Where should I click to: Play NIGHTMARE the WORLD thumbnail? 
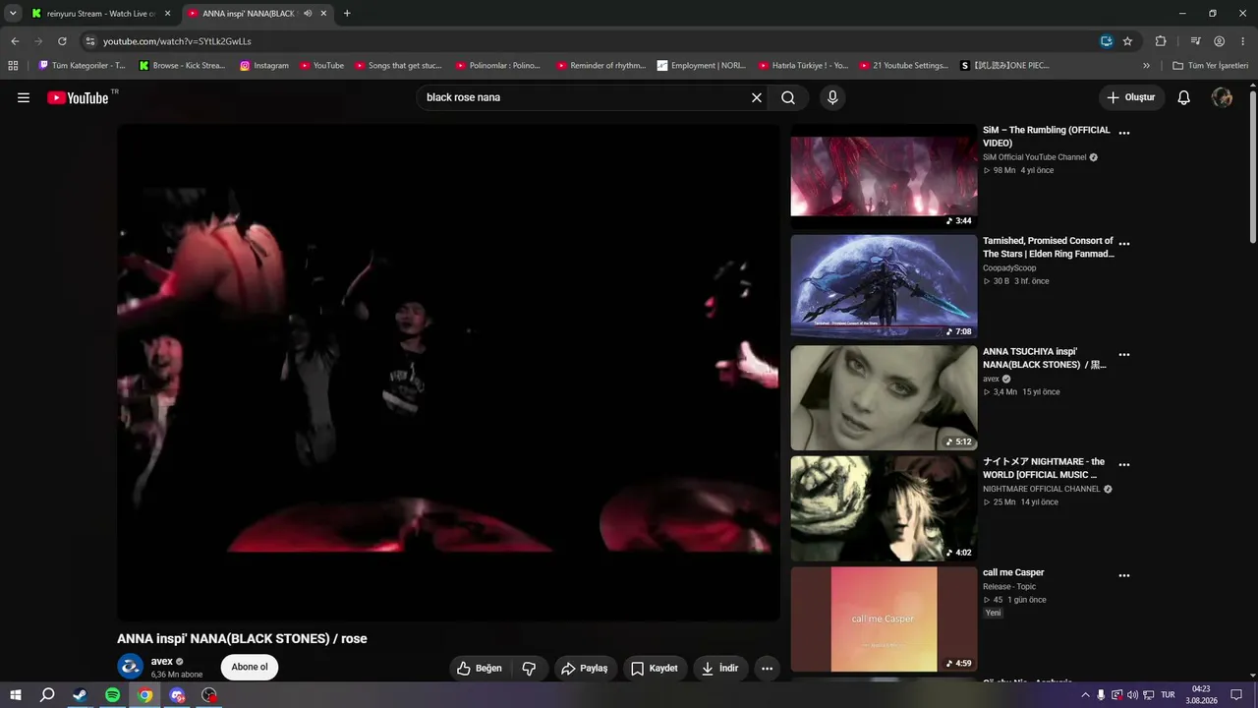pyautogui.click(x=884, y=507)
